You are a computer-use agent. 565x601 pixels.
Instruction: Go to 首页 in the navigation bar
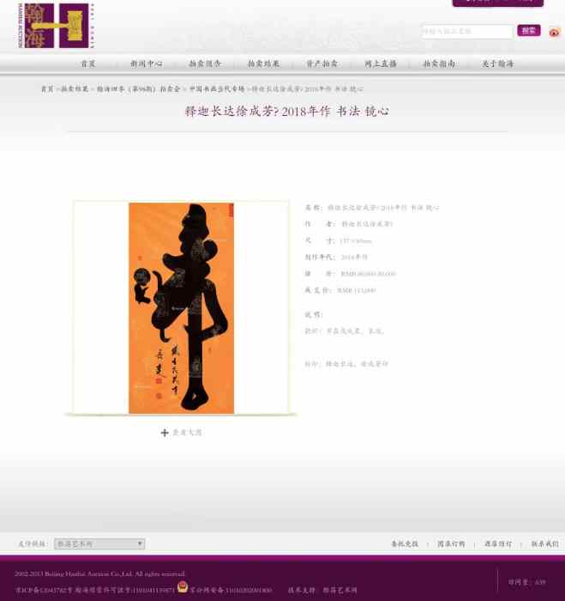(x=88, y=64)
